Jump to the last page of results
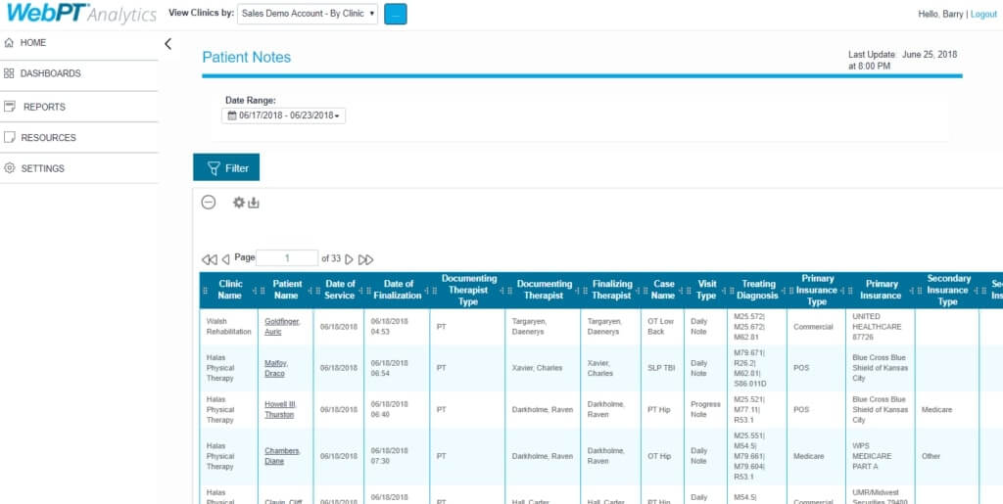This screenshot has height=504, width=1003. 366,259
